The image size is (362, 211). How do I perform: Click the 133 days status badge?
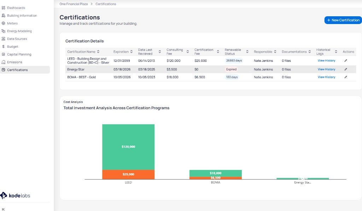pyautogui.click(x=232, y=77)
